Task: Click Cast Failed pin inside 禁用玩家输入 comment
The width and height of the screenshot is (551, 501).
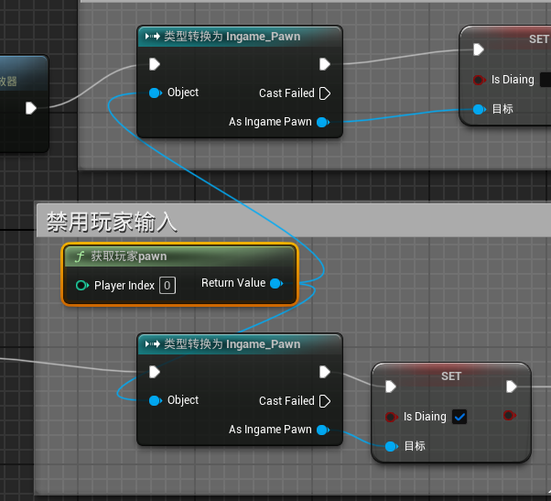Action: tap(325, 401)
